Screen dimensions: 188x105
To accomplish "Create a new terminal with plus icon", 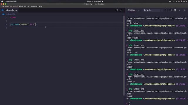I will pyautogui.click(x=166, y=10).
